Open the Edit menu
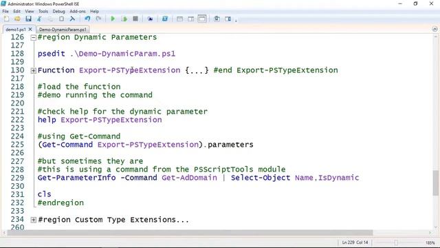 point(16,11)
